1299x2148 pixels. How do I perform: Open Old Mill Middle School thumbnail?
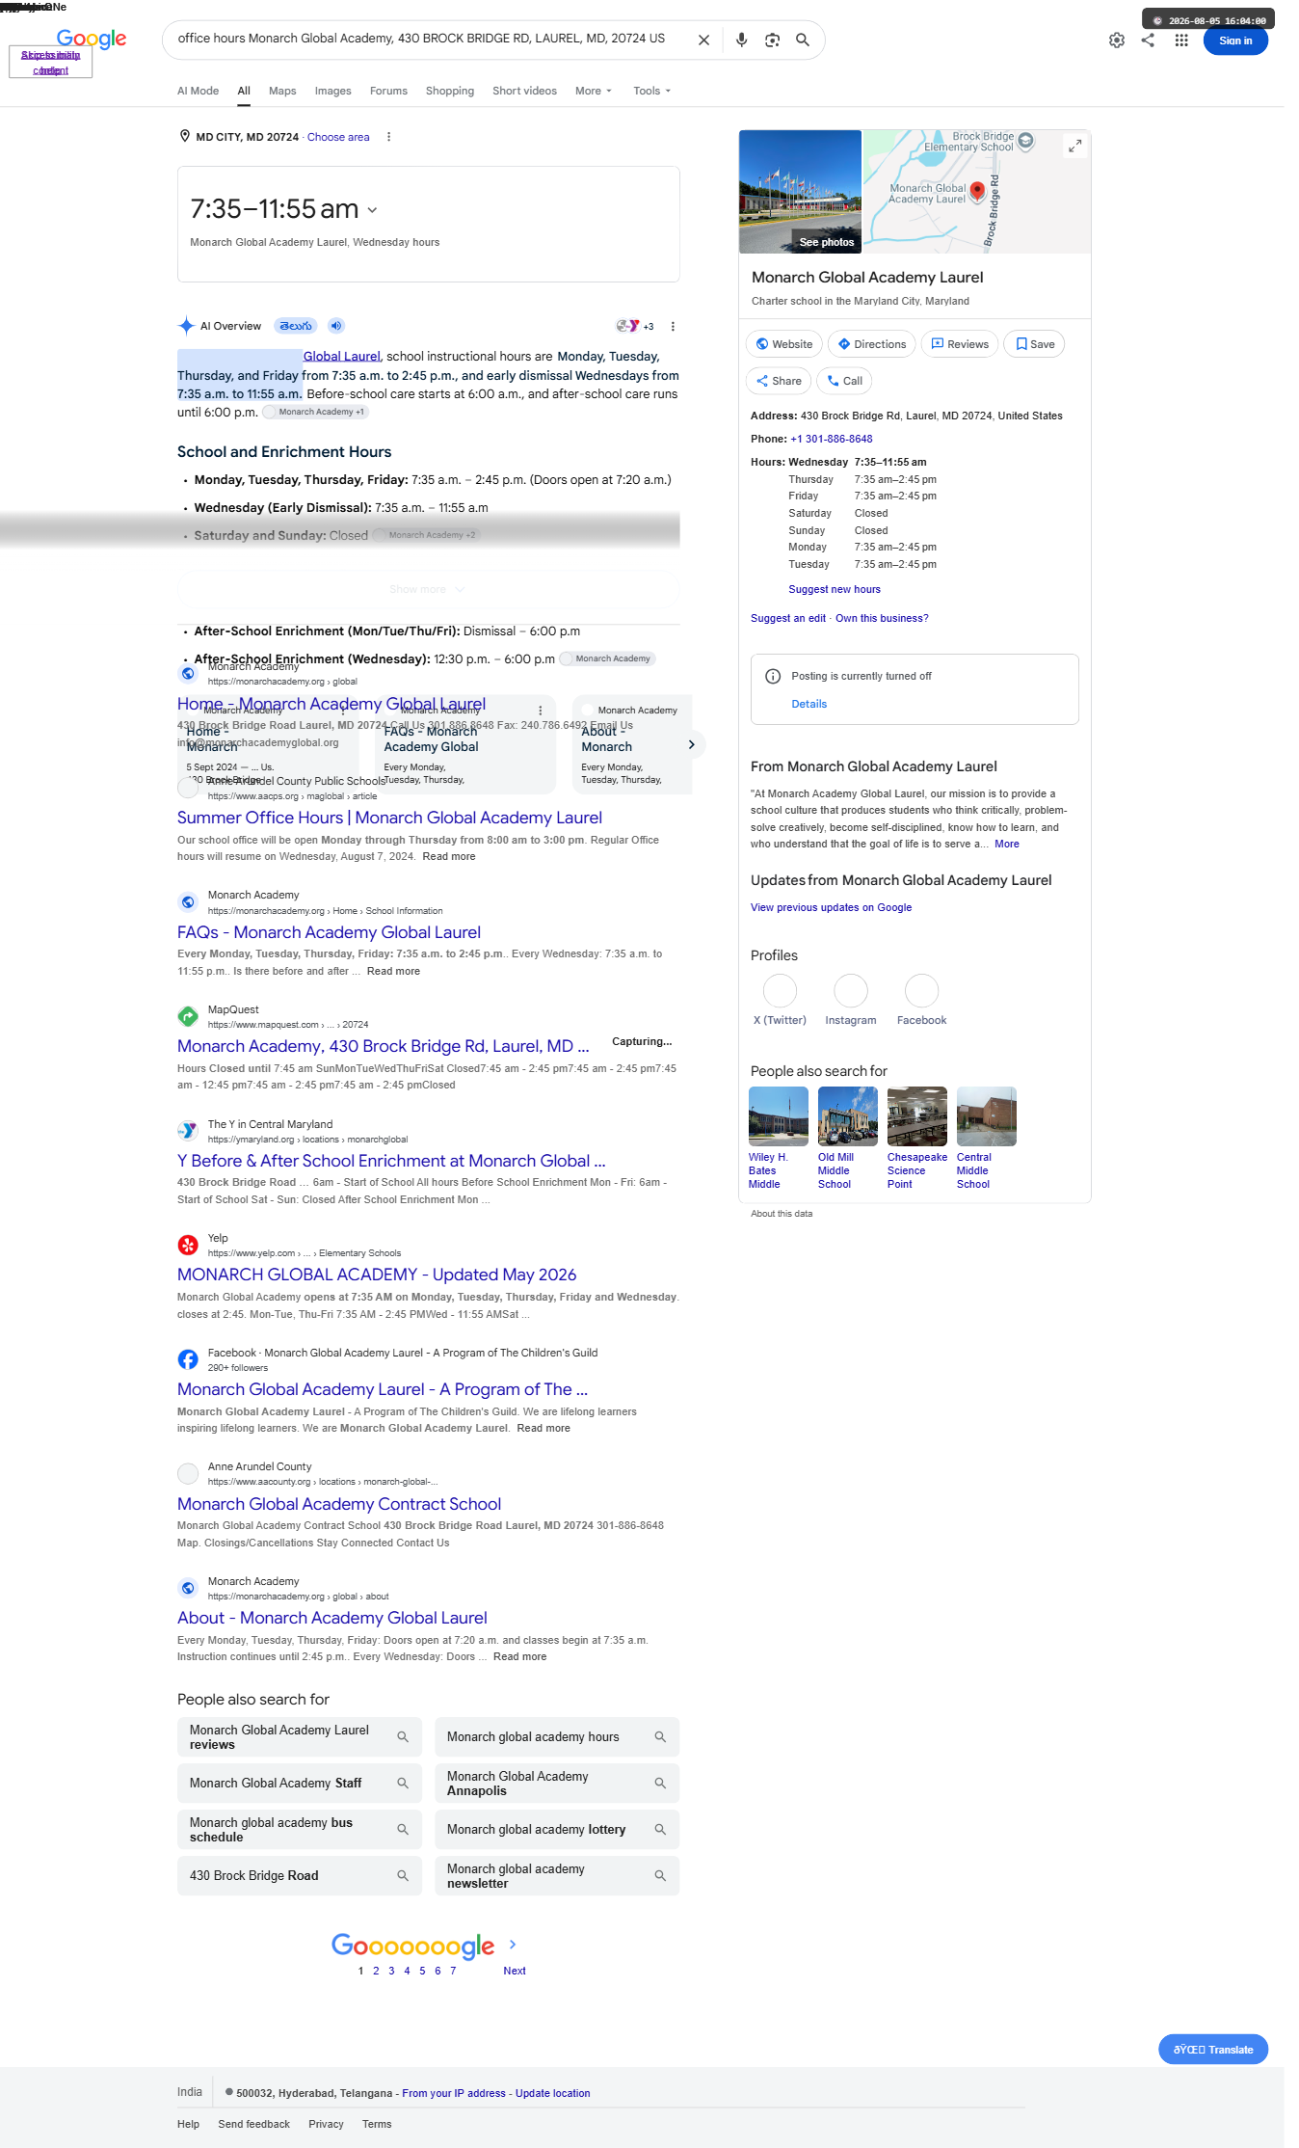848,1116
